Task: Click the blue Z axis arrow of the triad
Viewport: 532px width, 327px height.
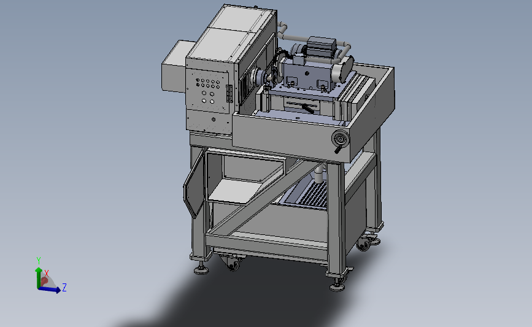Action: (x=50, y=290)
